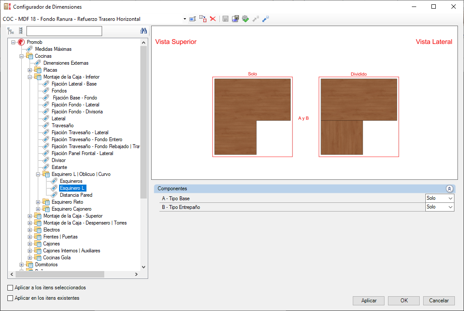Click the tree horizontal scrollbar left arrow
464x311 pixels.
pos(12,275)
